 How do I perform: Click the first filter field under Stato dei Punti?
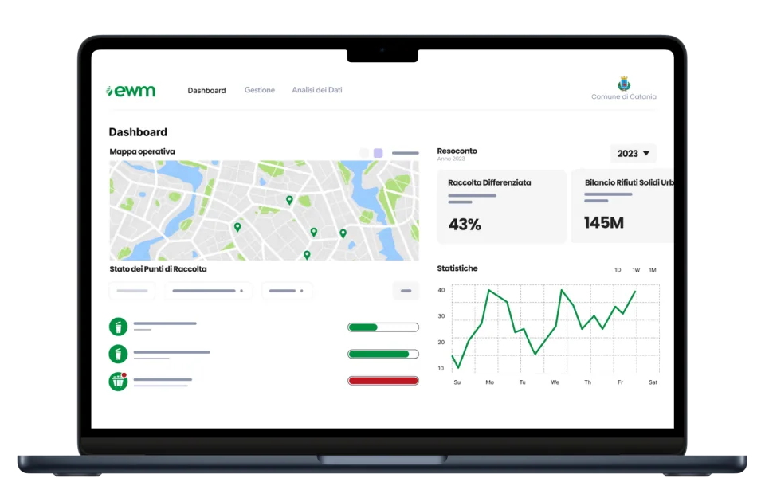pyautogui.click(x=132, y=291)
